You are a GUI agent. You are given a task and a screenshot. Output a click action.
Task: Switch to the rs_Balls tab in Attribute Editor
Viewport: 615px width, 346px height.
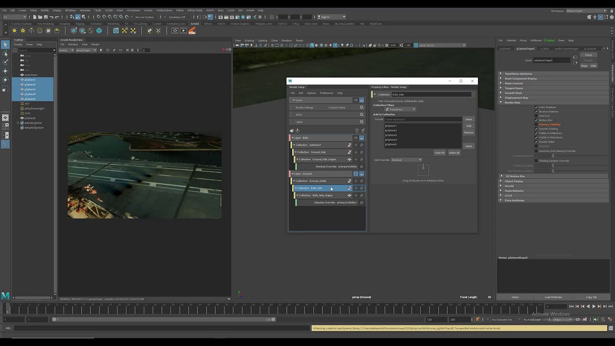click(x=544, y=49)
